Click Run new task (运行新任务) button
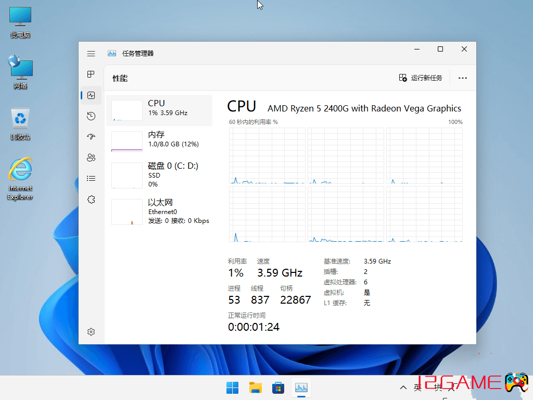Image resolution: width=533 pixels, height=400 pixels. 421,78
